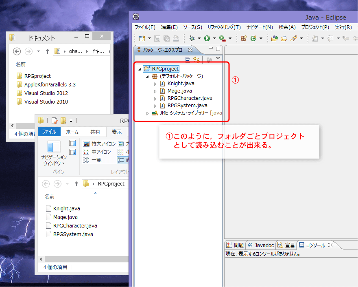Maximize the Package Explorer view
Viewport: 358px width, 287px height.
point(218,49)
